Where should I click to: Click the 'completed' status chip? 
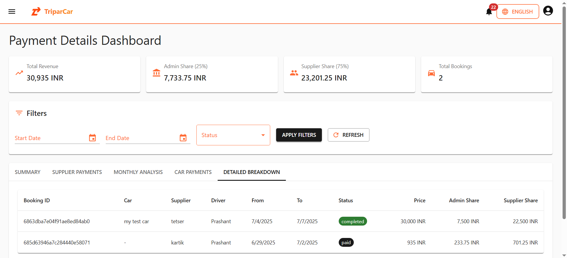(x=353, y=221)
